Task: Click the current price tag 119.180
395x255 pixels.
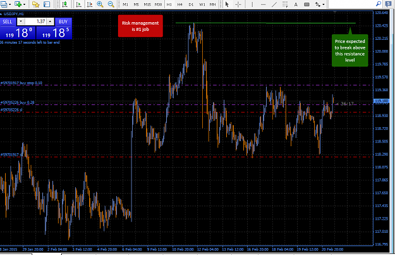Action: tap(381, 101)
